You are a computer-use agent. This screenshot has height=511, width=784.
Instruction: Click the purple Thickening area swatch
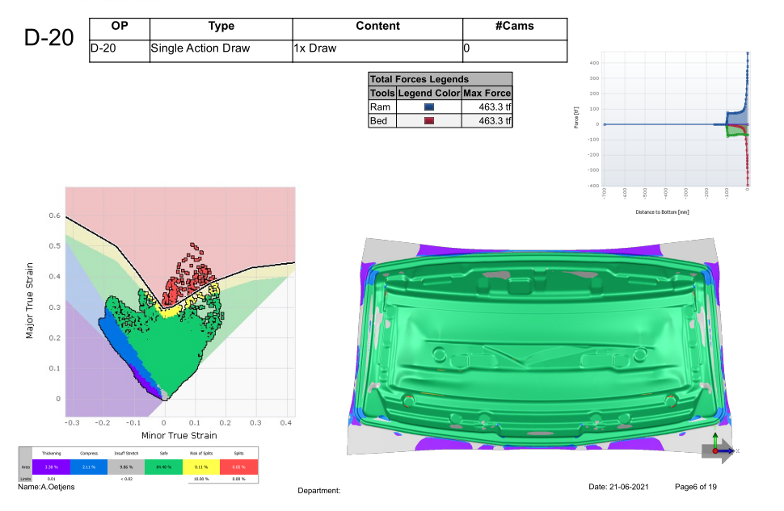(x=51, y=467)
